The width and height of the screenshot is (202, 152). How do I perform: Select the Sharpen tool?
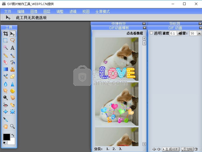[13, 84]
